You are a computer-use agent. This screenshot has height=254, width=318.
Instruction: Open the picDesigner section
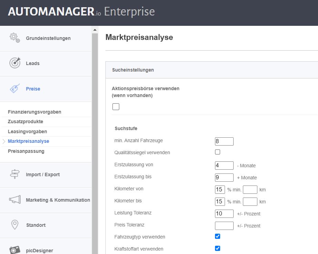(46, 246)
